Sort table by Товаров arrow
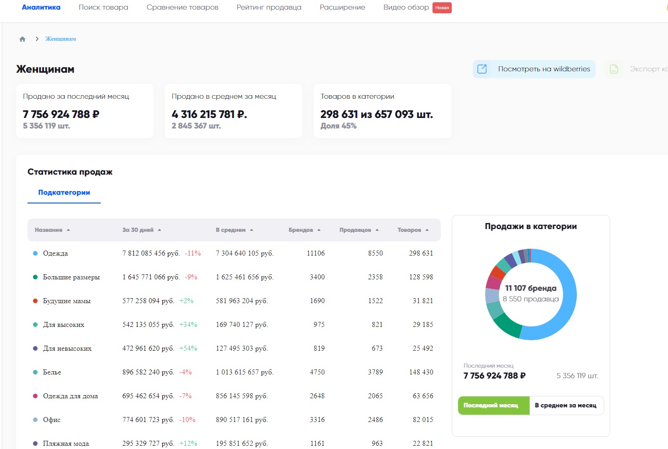The height and width of the screenshot is (449, 668). (x=427, y=230)
